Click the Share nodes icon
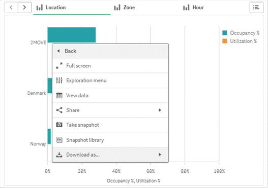The height and width of the screenshot is (188, 268). coord(59,110)
